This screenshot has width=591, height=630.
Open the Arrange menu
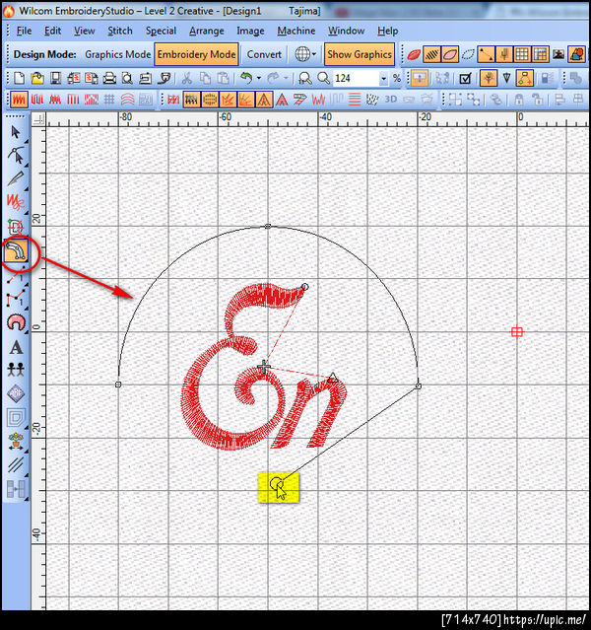tap(207, 31)
